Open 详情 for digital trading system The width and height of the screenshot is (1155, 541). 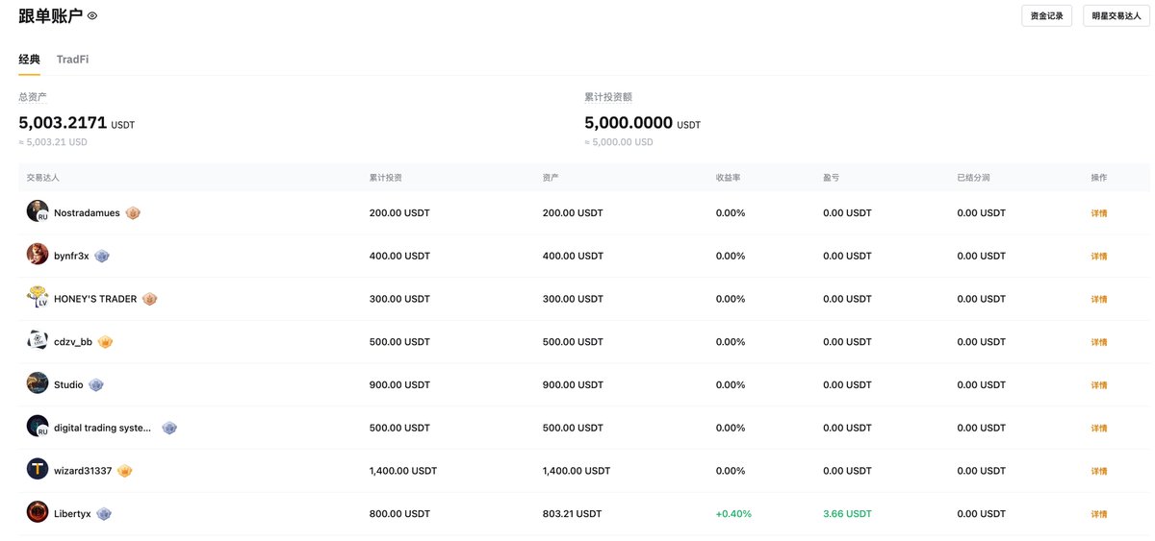(x=1098, y=429)
